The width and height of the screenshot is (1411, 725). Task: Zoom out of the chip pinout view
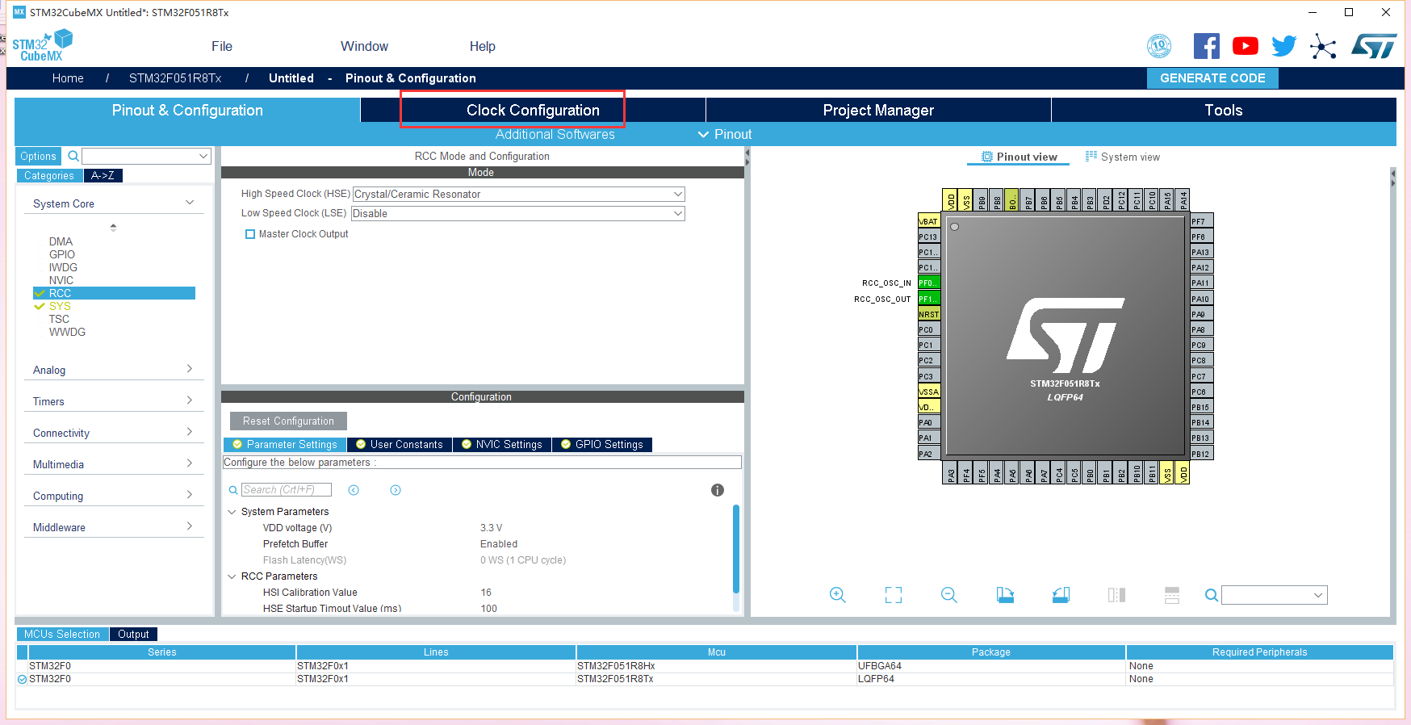[949, 595]
